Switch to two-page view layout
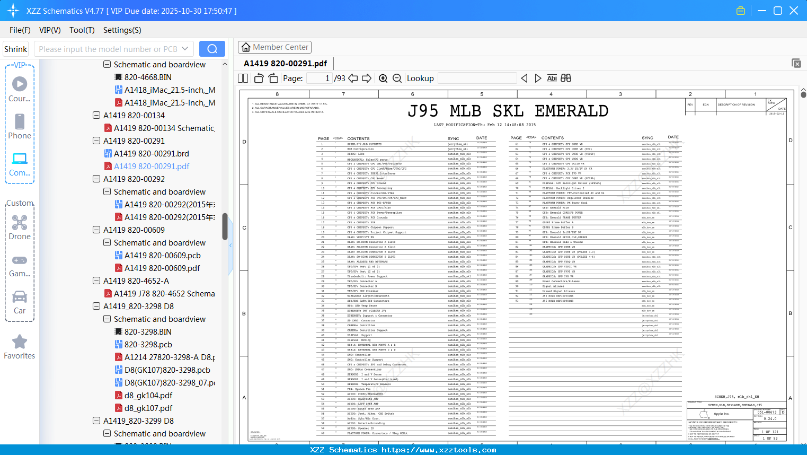This screenshot has height=455, width=807. click(x=243, y=78)
